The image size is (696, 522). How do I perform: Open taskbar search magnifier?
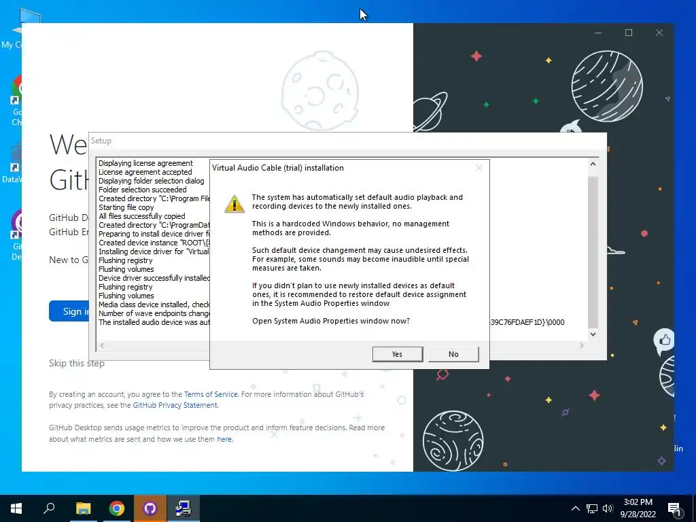(49, 508)
